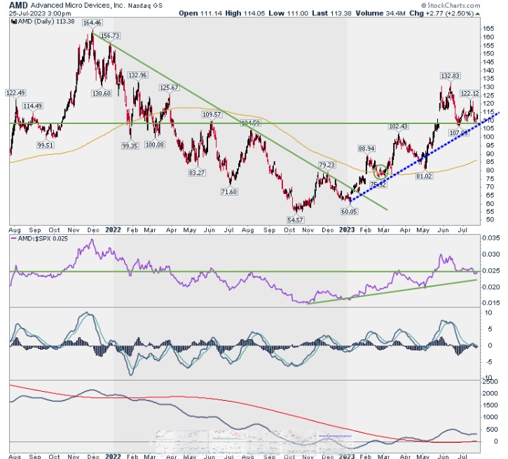Viewport: 508px width, 459px height.
Task: Click the High 114.05 value
Action: pyautogui.click(x=245, y=13)
